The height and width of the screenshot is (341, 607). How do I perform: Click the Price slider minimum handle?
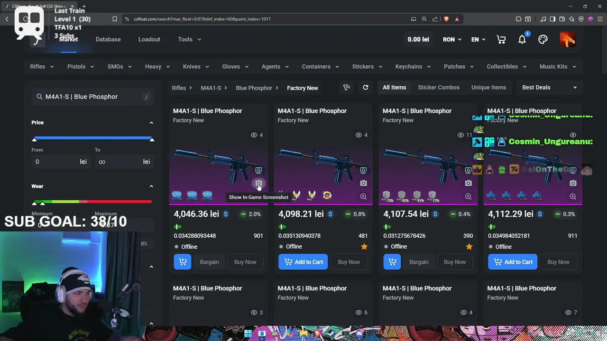click(x=34, y=139)
